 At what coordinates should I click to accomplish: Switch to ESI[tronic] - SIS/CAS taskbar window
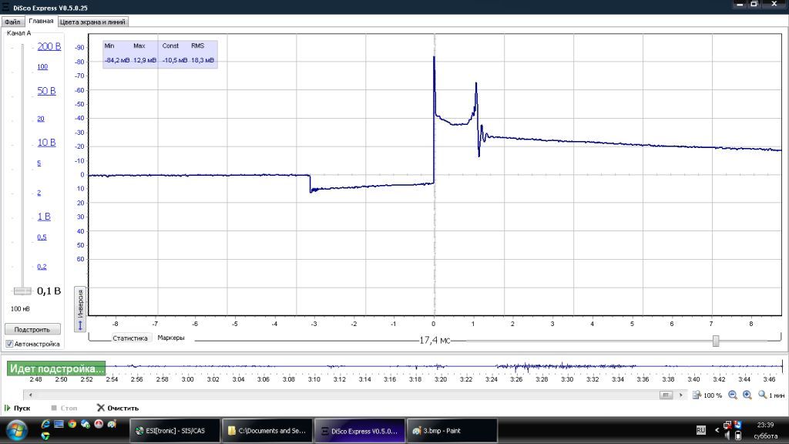click(175, 431)
